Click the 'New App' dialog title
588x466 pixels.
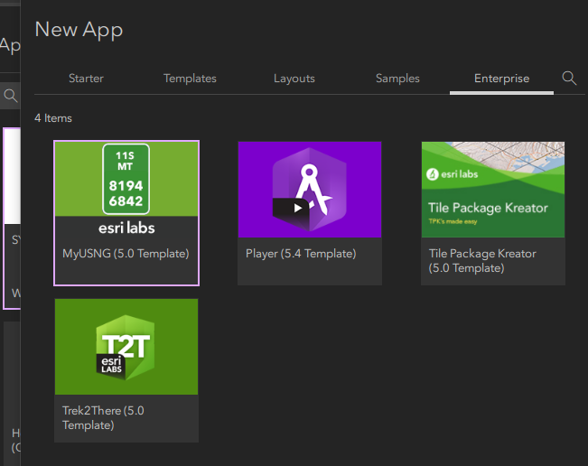tap(79, 30)
